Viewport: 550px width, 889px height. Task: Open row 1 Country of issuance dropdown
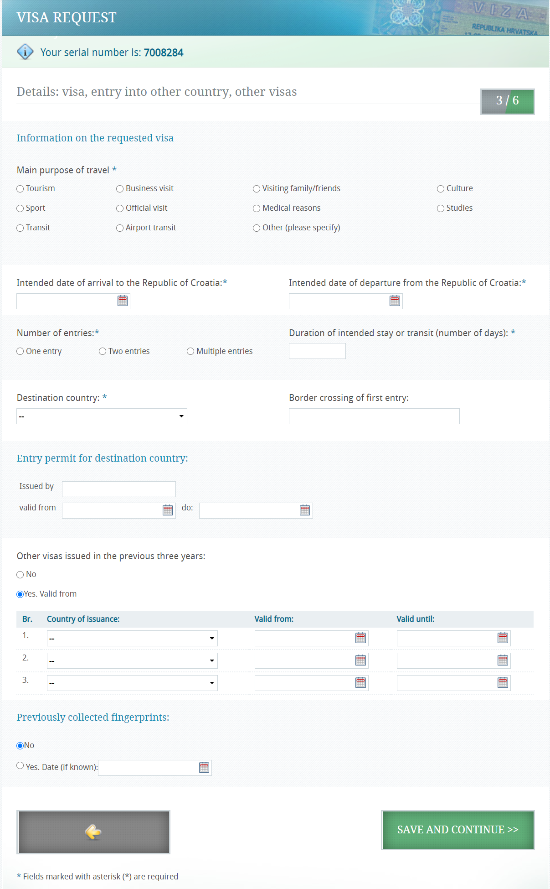click(132, 638)
